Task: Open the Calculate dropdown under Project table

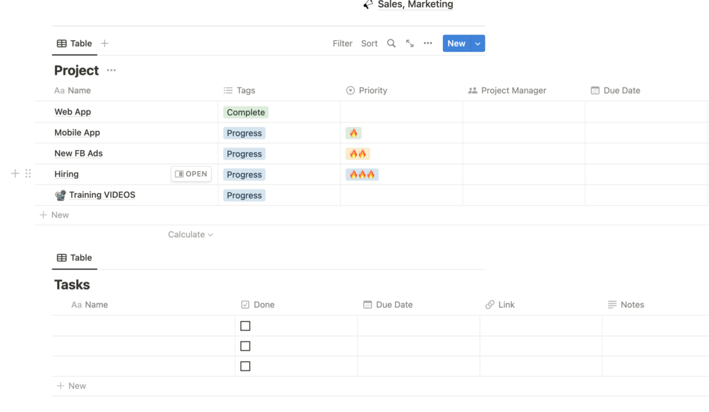Action: click(190, 235)
